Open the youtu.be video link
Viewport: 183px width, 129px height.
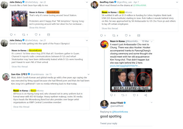(125, 66)
